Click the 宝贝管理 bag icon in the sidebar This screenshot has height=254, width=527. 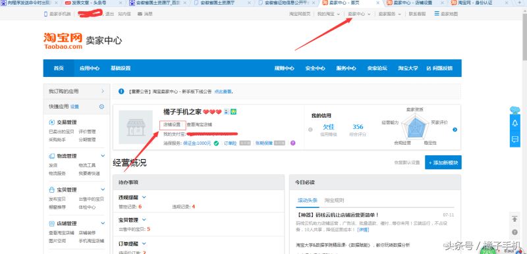[52, 190]
